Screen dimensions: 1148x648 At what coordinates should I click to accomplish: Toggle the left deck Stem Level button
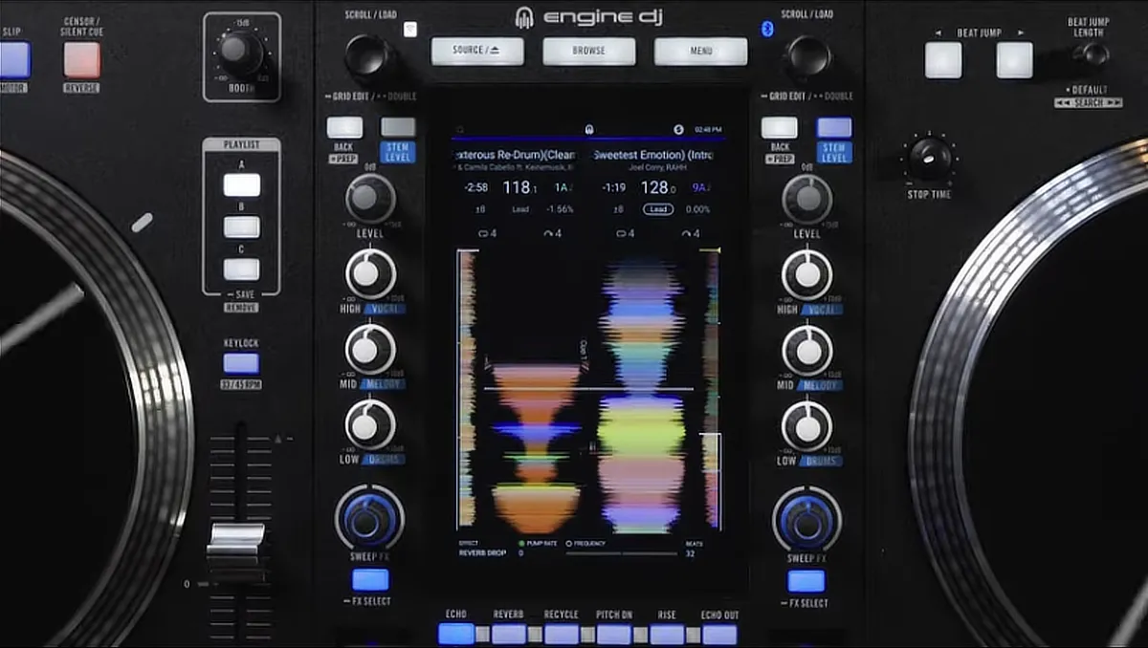tap(398, 127)
